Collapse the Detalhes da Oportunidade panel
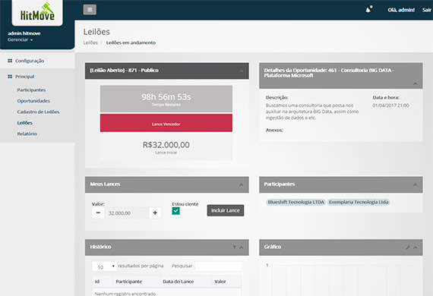The height and width of the screenshot is (296, 433). (416, 83)
